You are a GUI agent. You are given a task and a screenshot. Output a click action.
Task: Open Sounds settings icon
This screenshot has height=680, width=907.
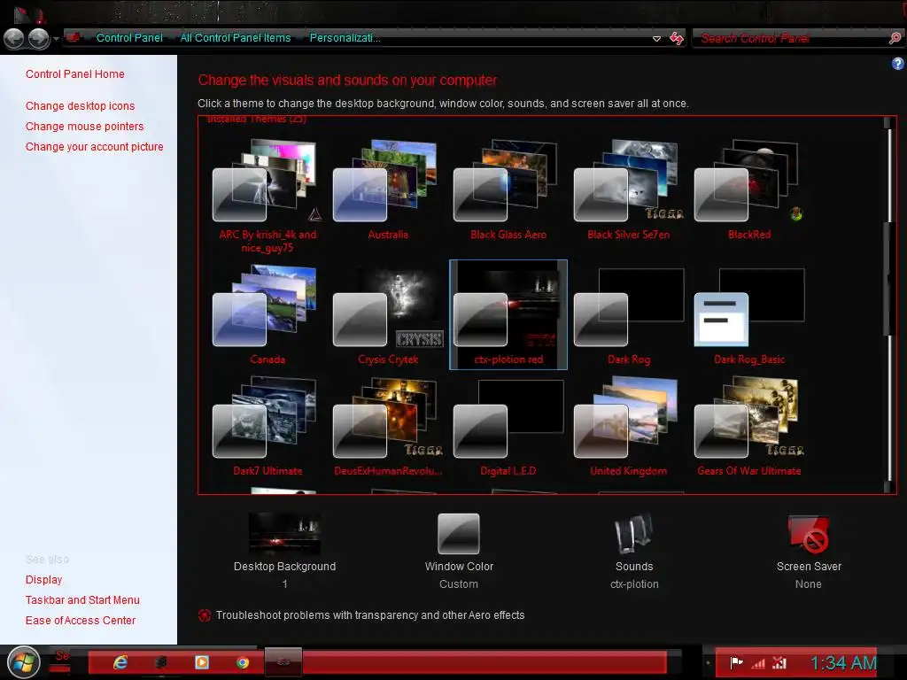(x=634, y=533)
